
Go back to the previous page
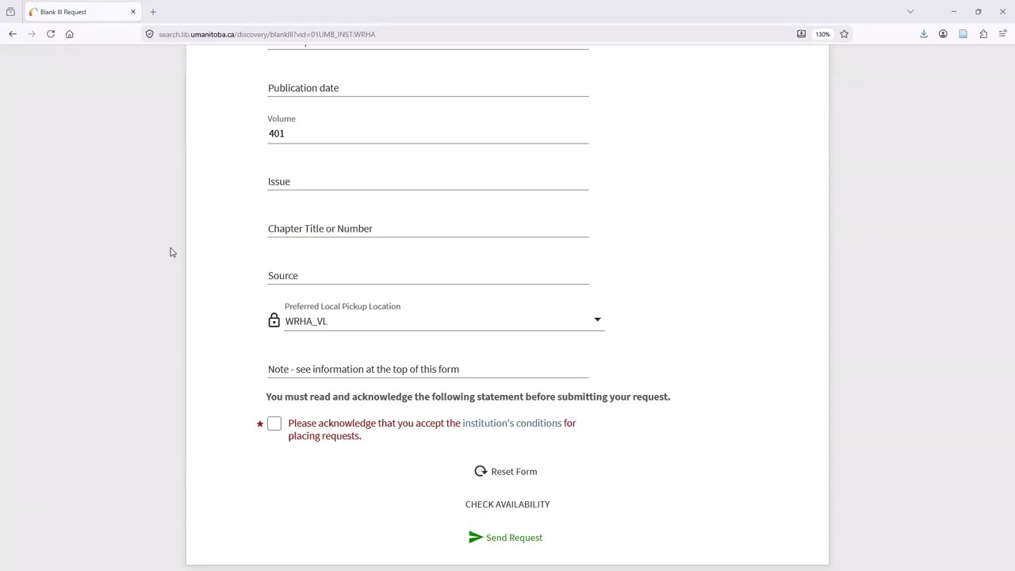click(x=13, y=34)
